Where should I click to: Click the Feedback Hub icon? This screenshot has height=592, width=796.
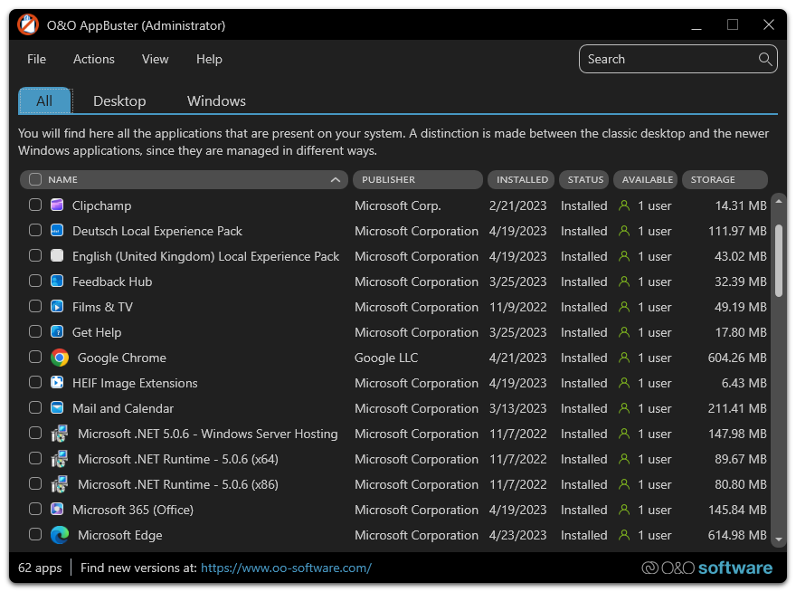point(57,281)
